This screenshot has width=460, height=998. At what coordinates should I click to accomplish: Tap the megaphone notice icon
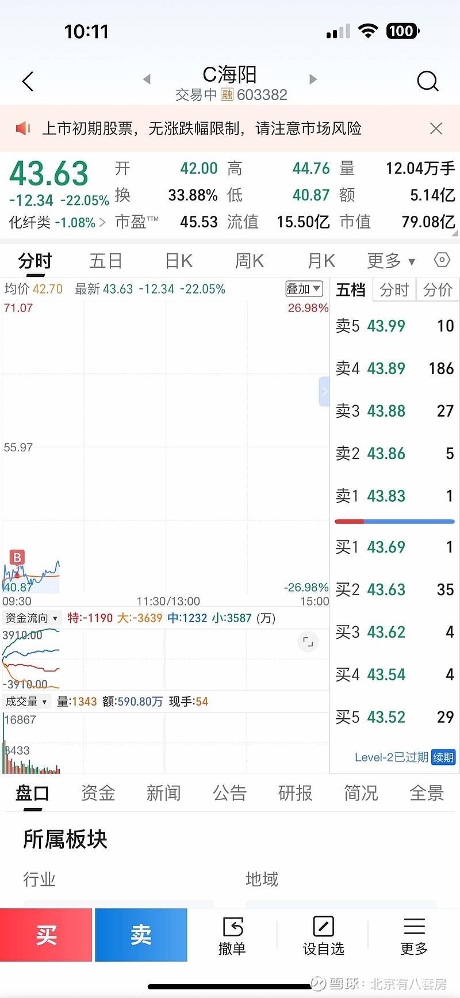click(x=22, y=128)
